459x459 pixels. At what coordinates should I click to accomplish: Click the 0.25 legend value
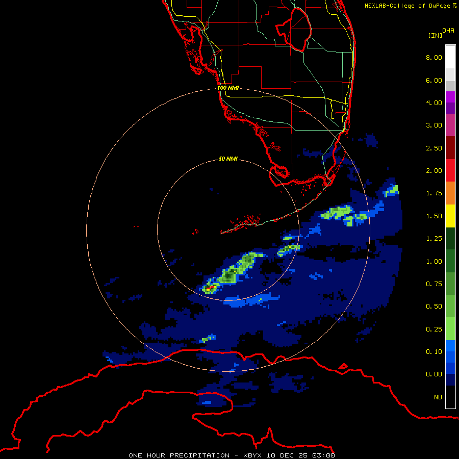434,329
